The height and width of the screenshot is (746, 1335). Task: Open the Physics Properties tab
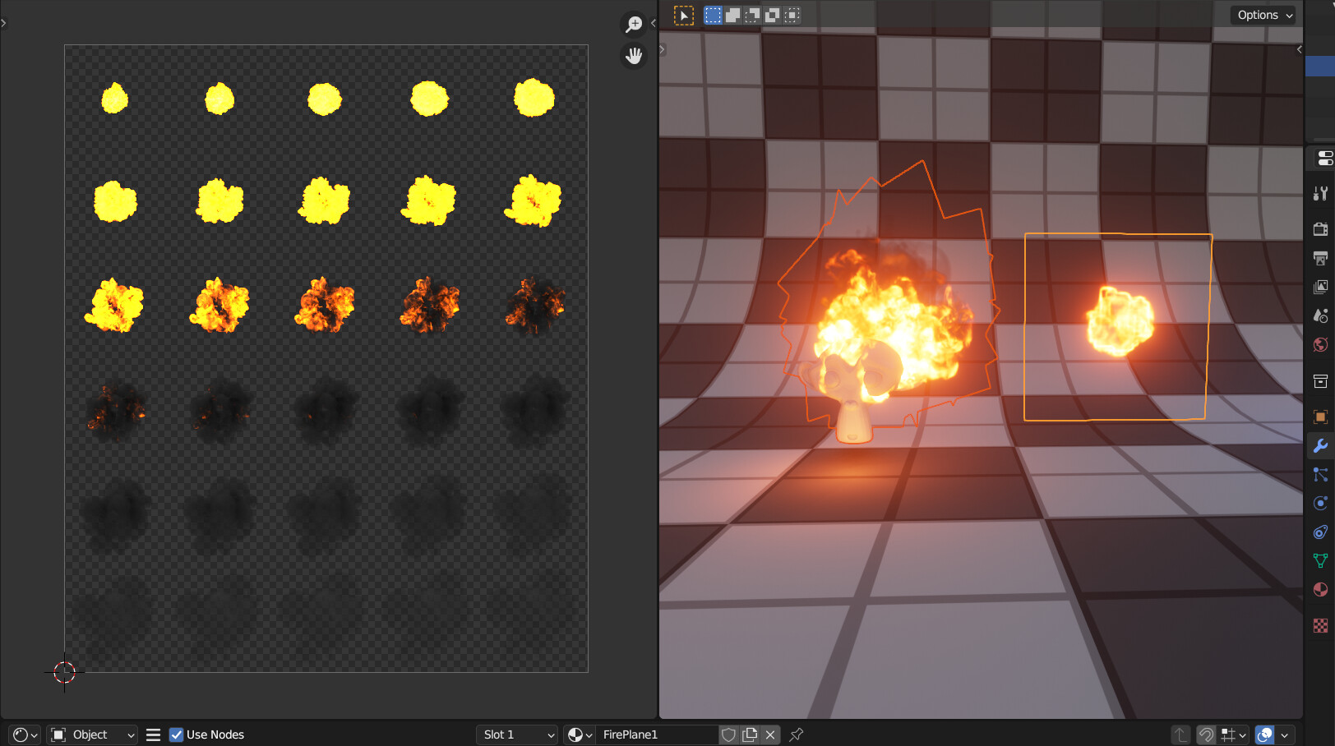coord(1321,503)
